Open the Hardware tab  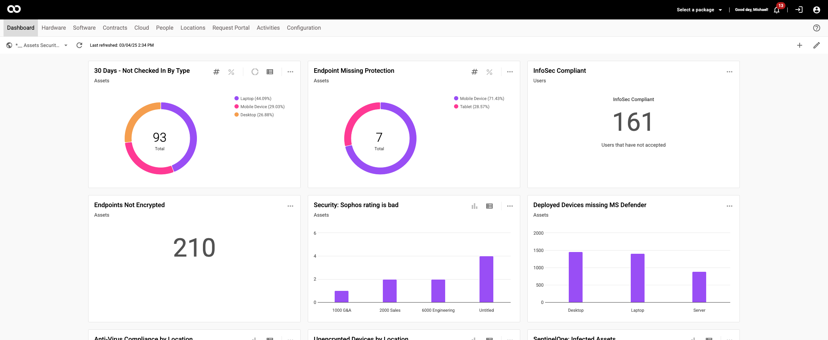tap(53, 28)
